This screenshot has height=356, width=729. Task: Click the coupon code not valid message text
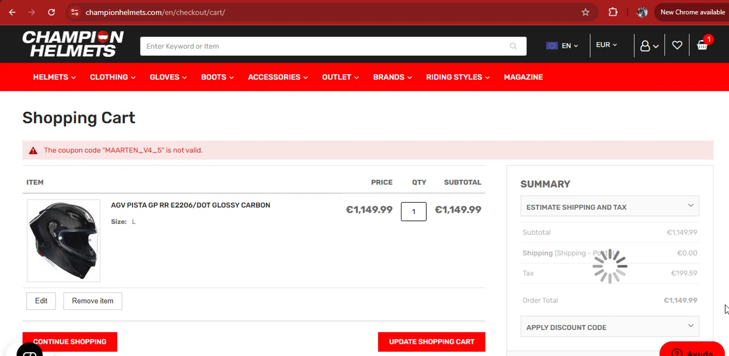click(x=123, y=151)
